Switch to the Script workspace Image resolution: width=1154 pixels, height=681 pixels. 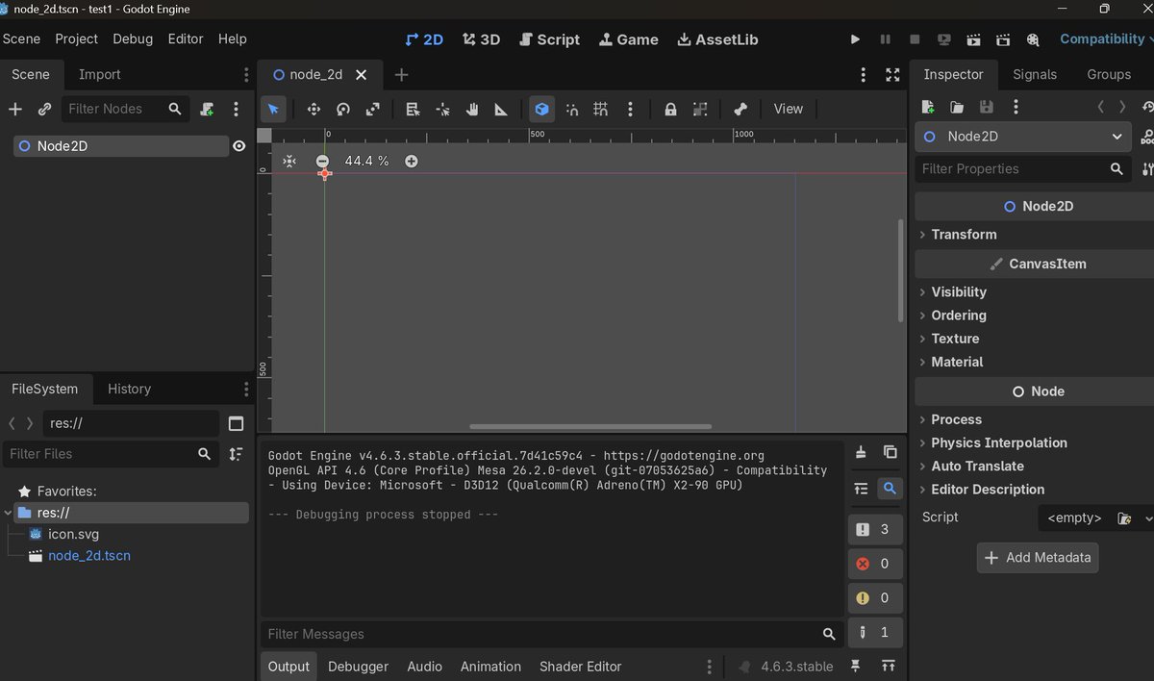(x=550, y=39)
